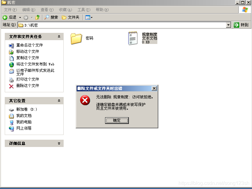Viewport: 252px width, 189px height.
Task: Click the folder icon in 机密 title bar
Action: [4, 3]
